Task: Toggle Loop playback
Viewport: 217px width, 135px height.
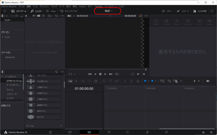Action: (x=117, y=74)
